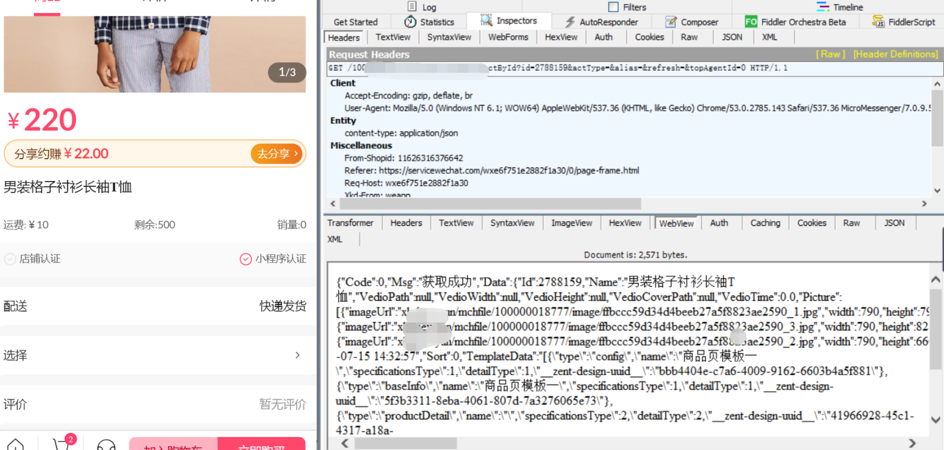Open request HexView tab

click(x=561, y=37)
